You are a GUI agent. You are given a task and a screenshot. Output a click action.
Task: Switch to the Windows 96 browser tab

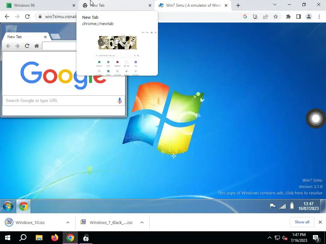point(39,5)
